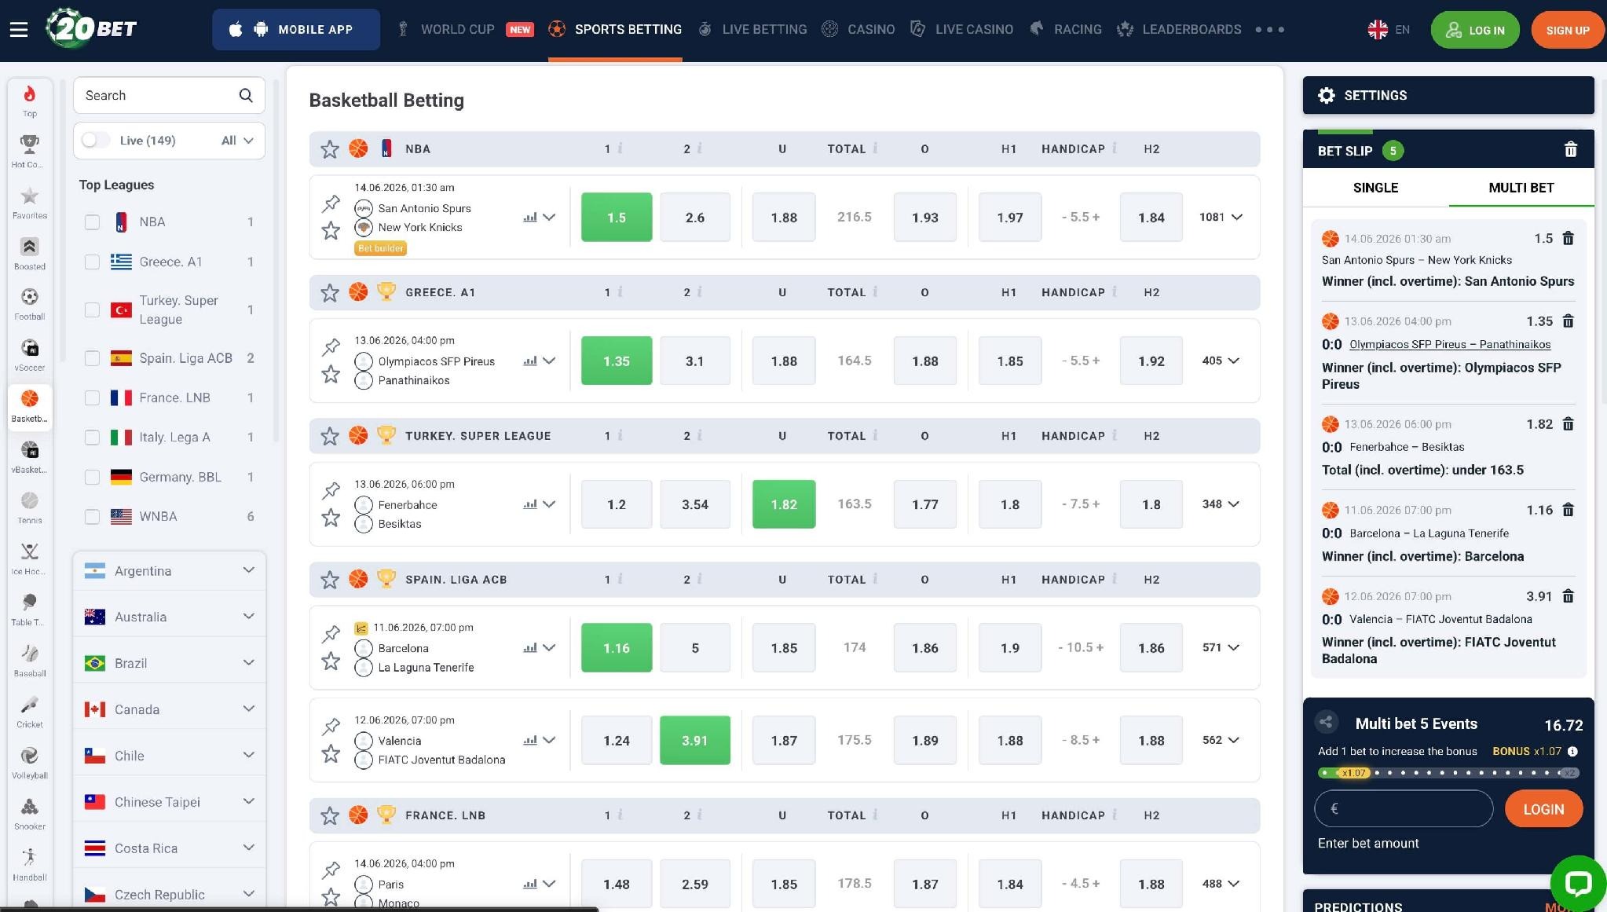1607x912 pixels.
Task: Switch to the SINGLE bet slip tab
Action: pyautogui.click(x=1375, y=188)
